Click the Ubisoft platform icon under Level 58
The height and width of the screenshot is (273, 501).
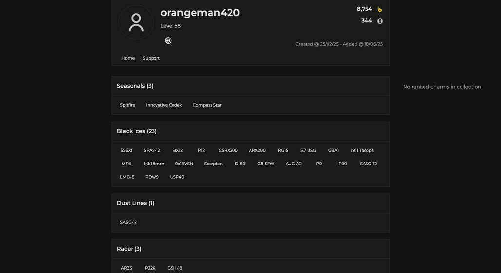[x=168, y=41]
